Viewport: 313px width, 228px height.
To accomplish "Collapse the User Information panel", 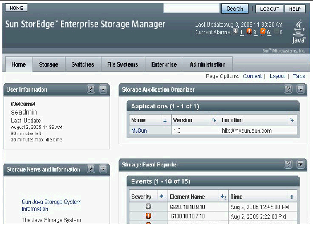I will pyautogui.click(x=103, y=89).
